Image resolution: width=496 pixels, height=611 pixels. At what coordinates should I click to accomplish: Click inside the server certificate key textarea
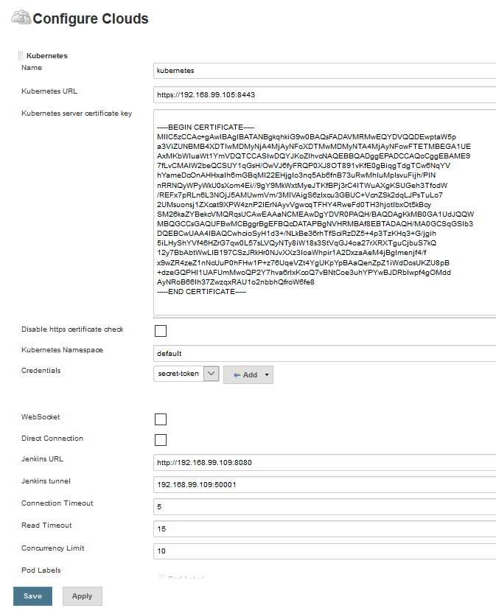[x=324, y=212]
